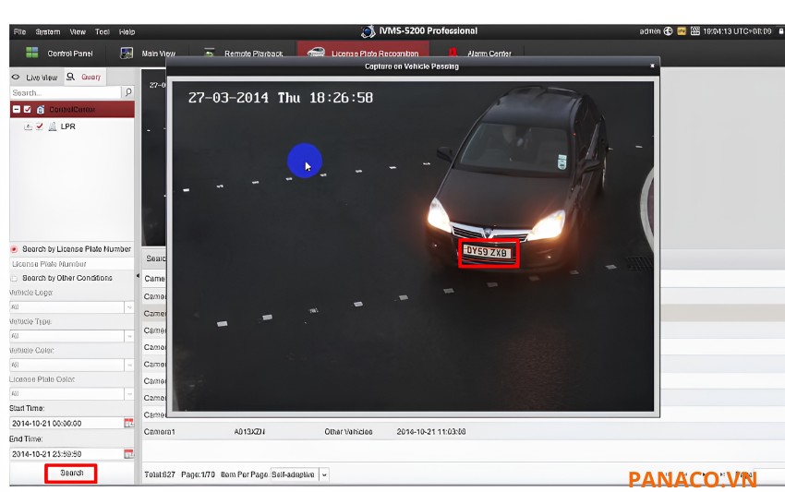This screenshot has width=785, height=492.
Task: Switch to the Control Panel tab
Action: [60, 53]
